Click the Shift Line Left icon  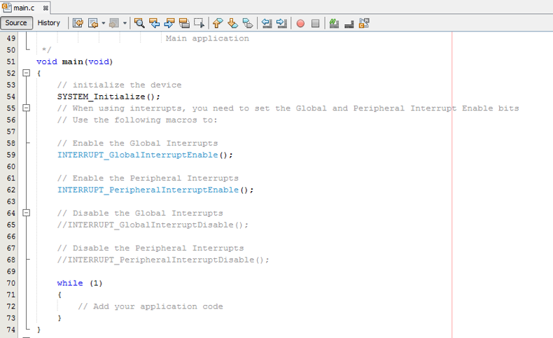point(267,23)
